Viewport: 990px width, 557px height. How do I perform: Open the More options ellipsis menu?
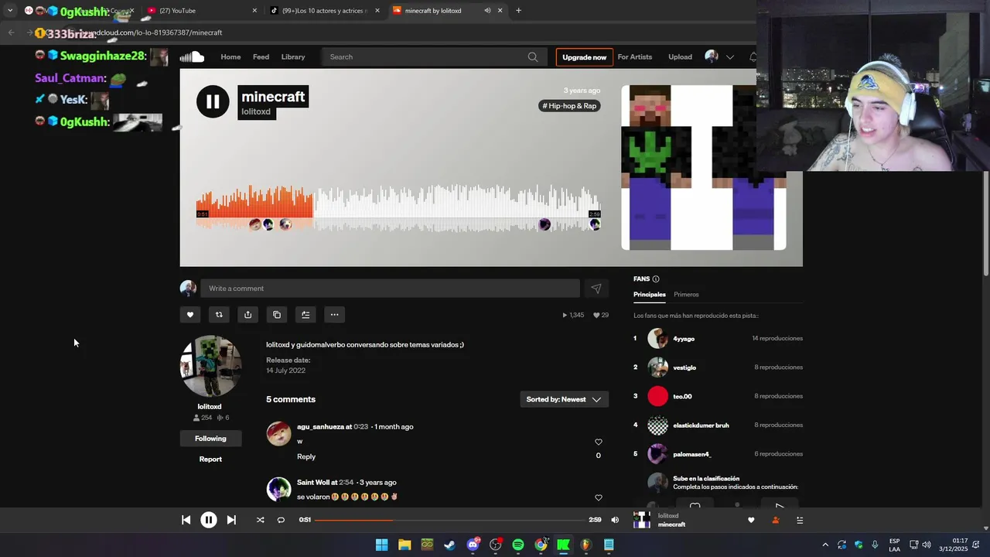coord(334,315)
